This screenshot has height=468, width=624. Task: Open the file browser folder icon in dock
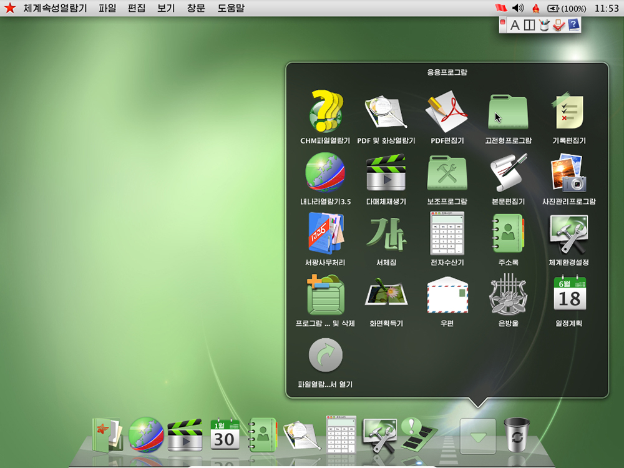point(107,435)
